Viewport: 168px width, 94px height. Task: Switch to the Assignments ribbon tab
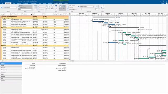click(x=33, y=3)
